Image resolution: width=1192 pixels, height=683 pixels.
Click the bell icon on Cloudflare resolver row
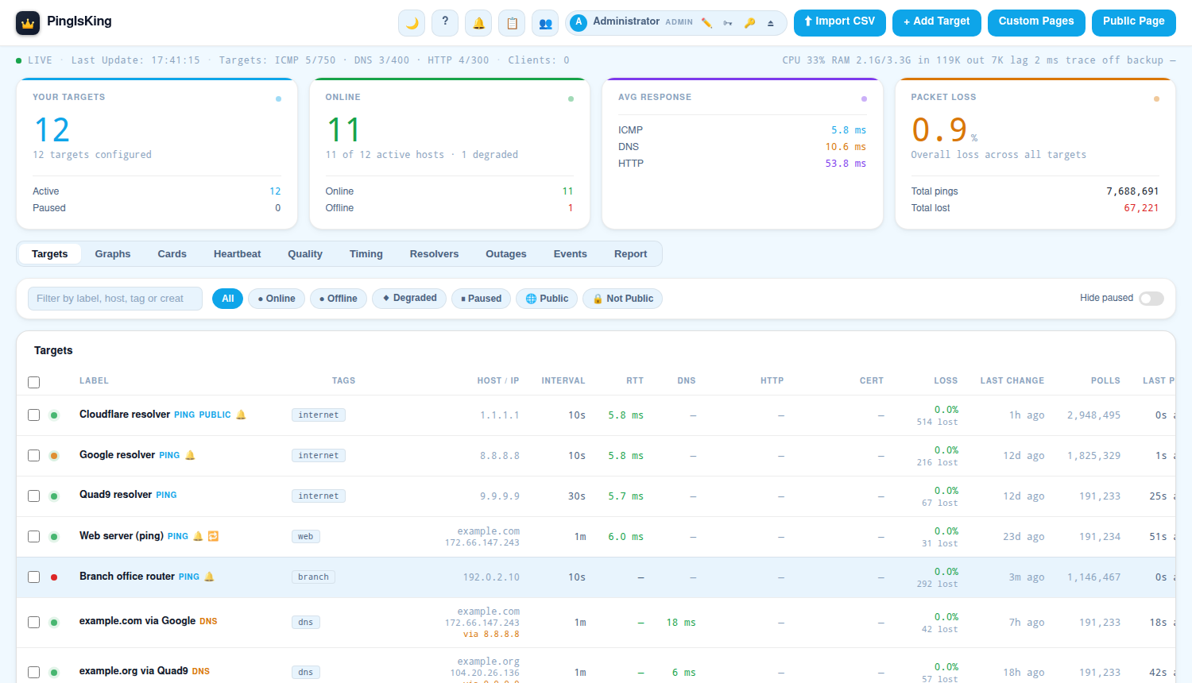242,415
